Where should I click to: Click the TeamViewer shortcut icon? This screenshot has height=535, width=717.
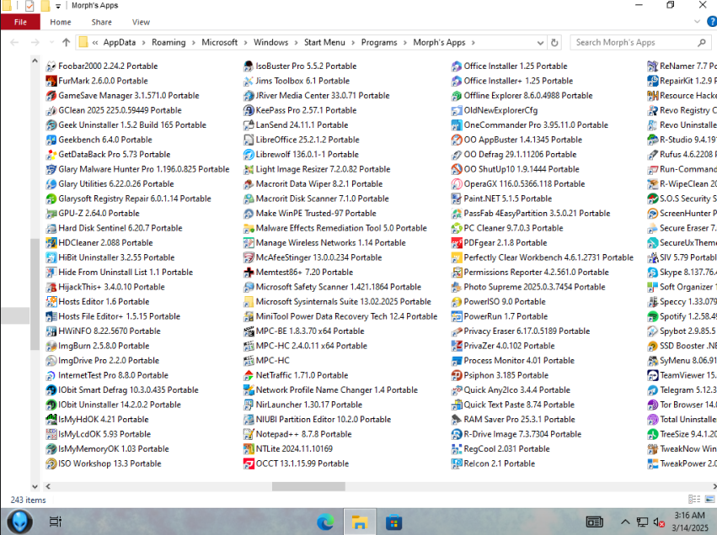pos(652,375)
